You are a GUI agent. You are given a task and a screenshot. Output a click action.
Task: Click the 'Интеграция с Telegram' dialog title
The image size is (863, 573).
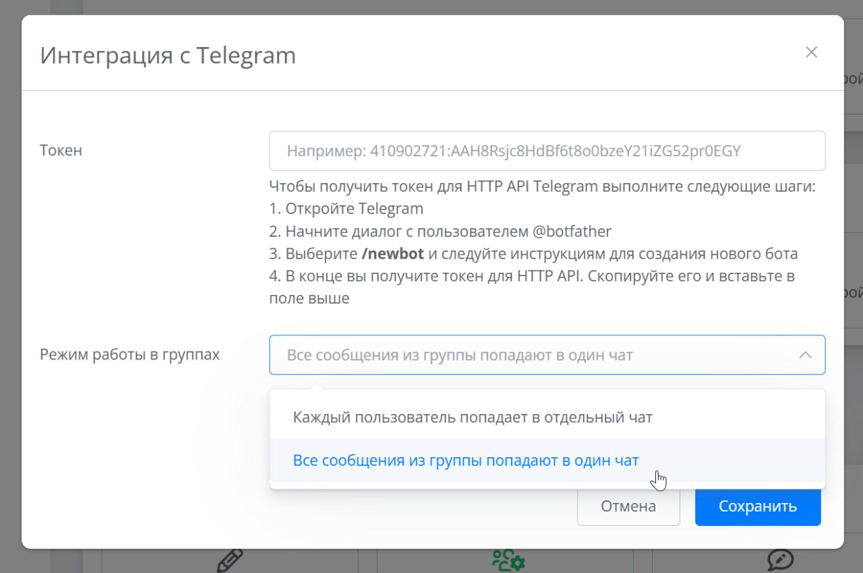[x=168, y=55]
